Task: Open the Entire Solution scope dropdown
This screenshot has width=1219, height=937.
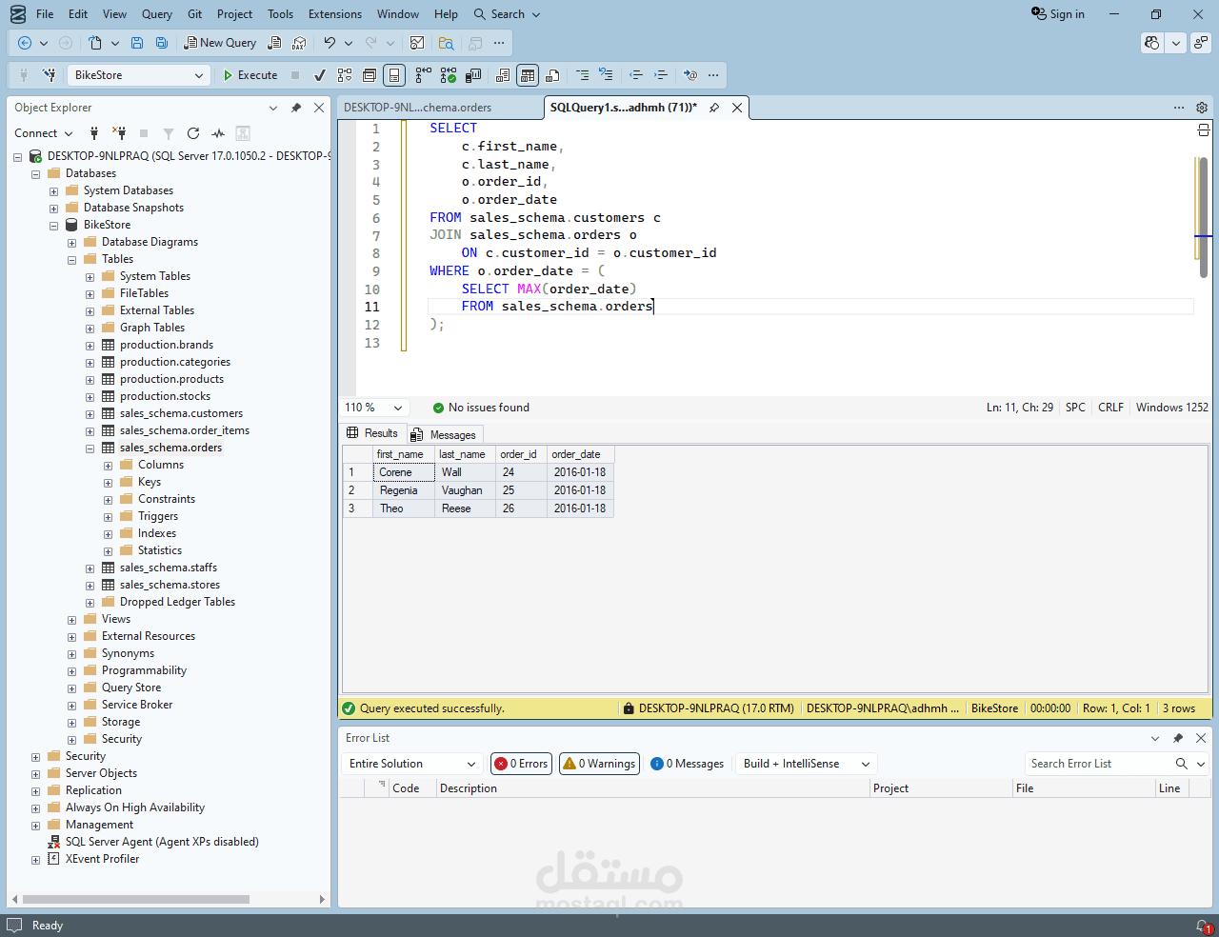Action: click(x=410, y=763)
